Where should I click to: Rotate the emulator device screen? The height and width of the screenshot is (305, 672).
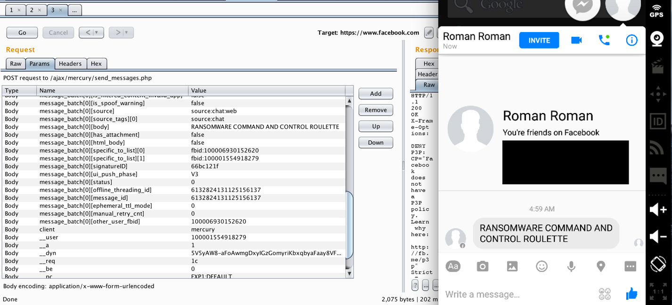coord(658,264)
